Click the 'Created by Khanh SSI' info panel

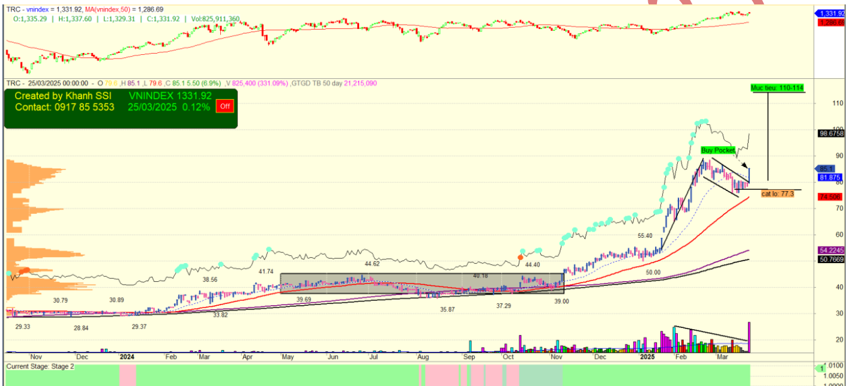click(x=121, y=108)
